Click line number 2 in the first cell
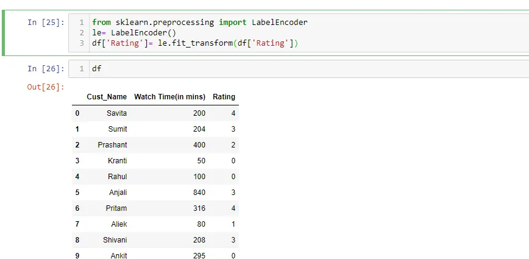The image size is (529, 259). (x=81, y=33)
